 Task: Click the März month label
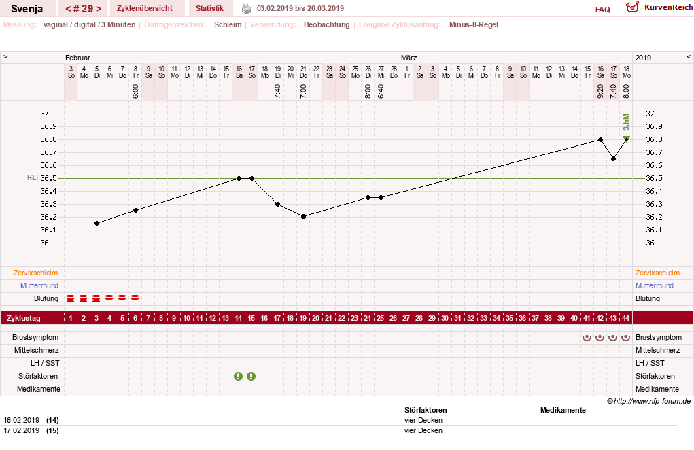point(409,58)
